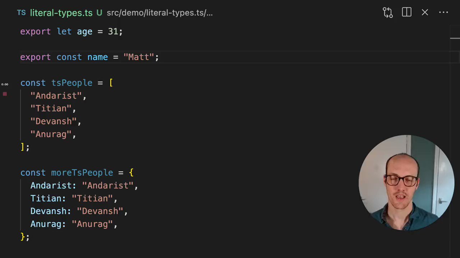
Task: Click the 0:00 timestamp marker
Action: (5, 84)
